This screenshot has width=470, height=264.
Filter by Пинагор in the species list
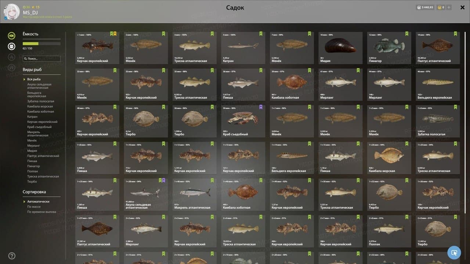33,166
